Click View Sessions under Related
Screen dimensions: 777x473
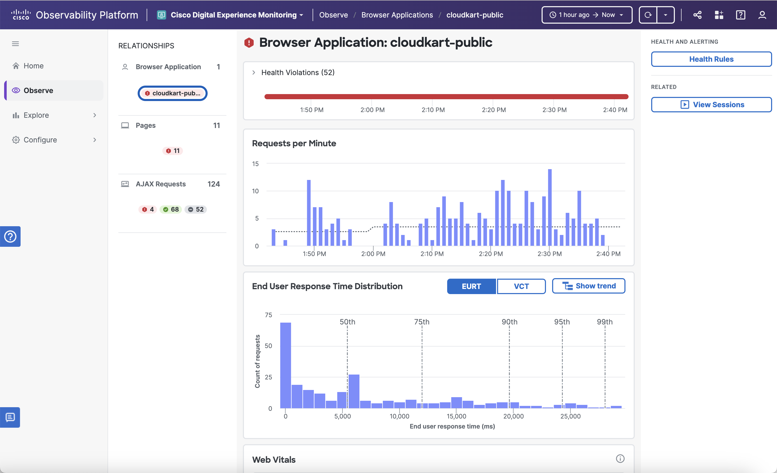tap(711, 104)
